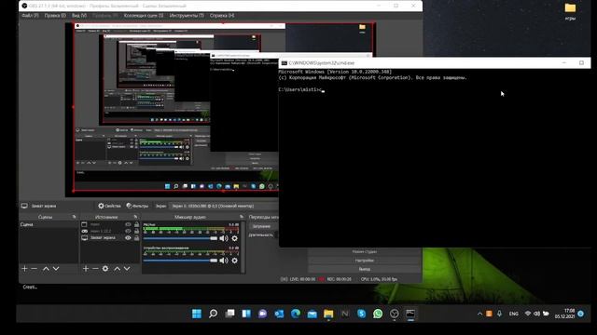The height and width of the screenshot is (335, 597).
Task: Click the CPU usage status text
Action: [379, 279]
